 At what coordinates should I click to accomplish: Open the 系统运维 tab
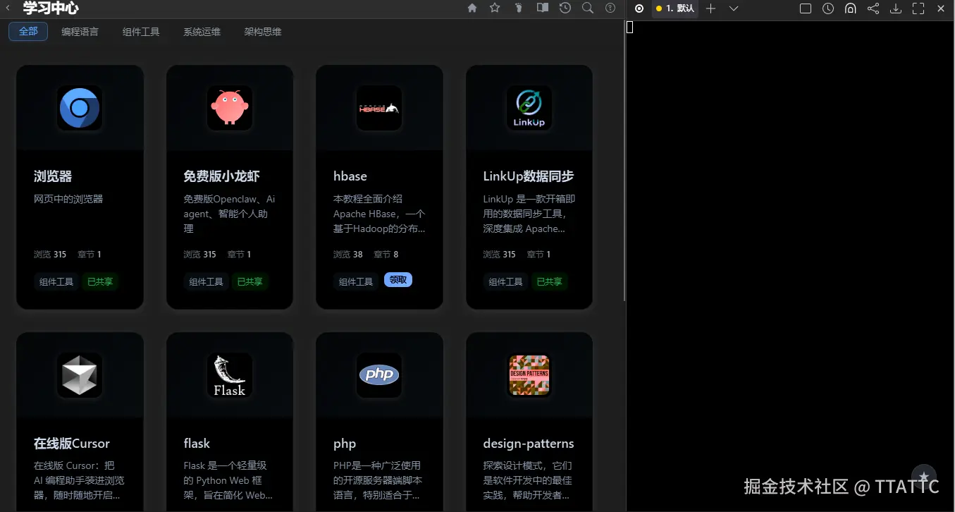202,32
